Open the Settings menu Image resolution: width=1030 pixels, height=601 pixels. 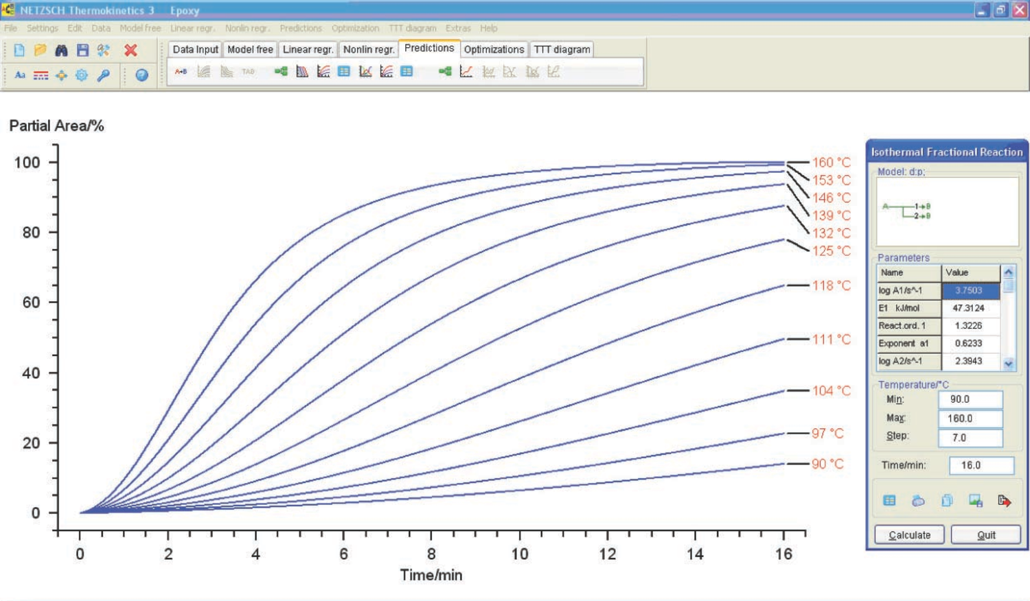point(43,28)
